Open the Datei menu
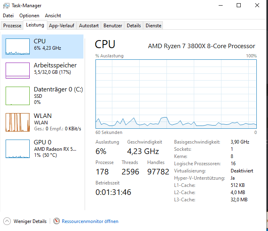The height and width of the screenshot is (231, 268). point(8,16)
